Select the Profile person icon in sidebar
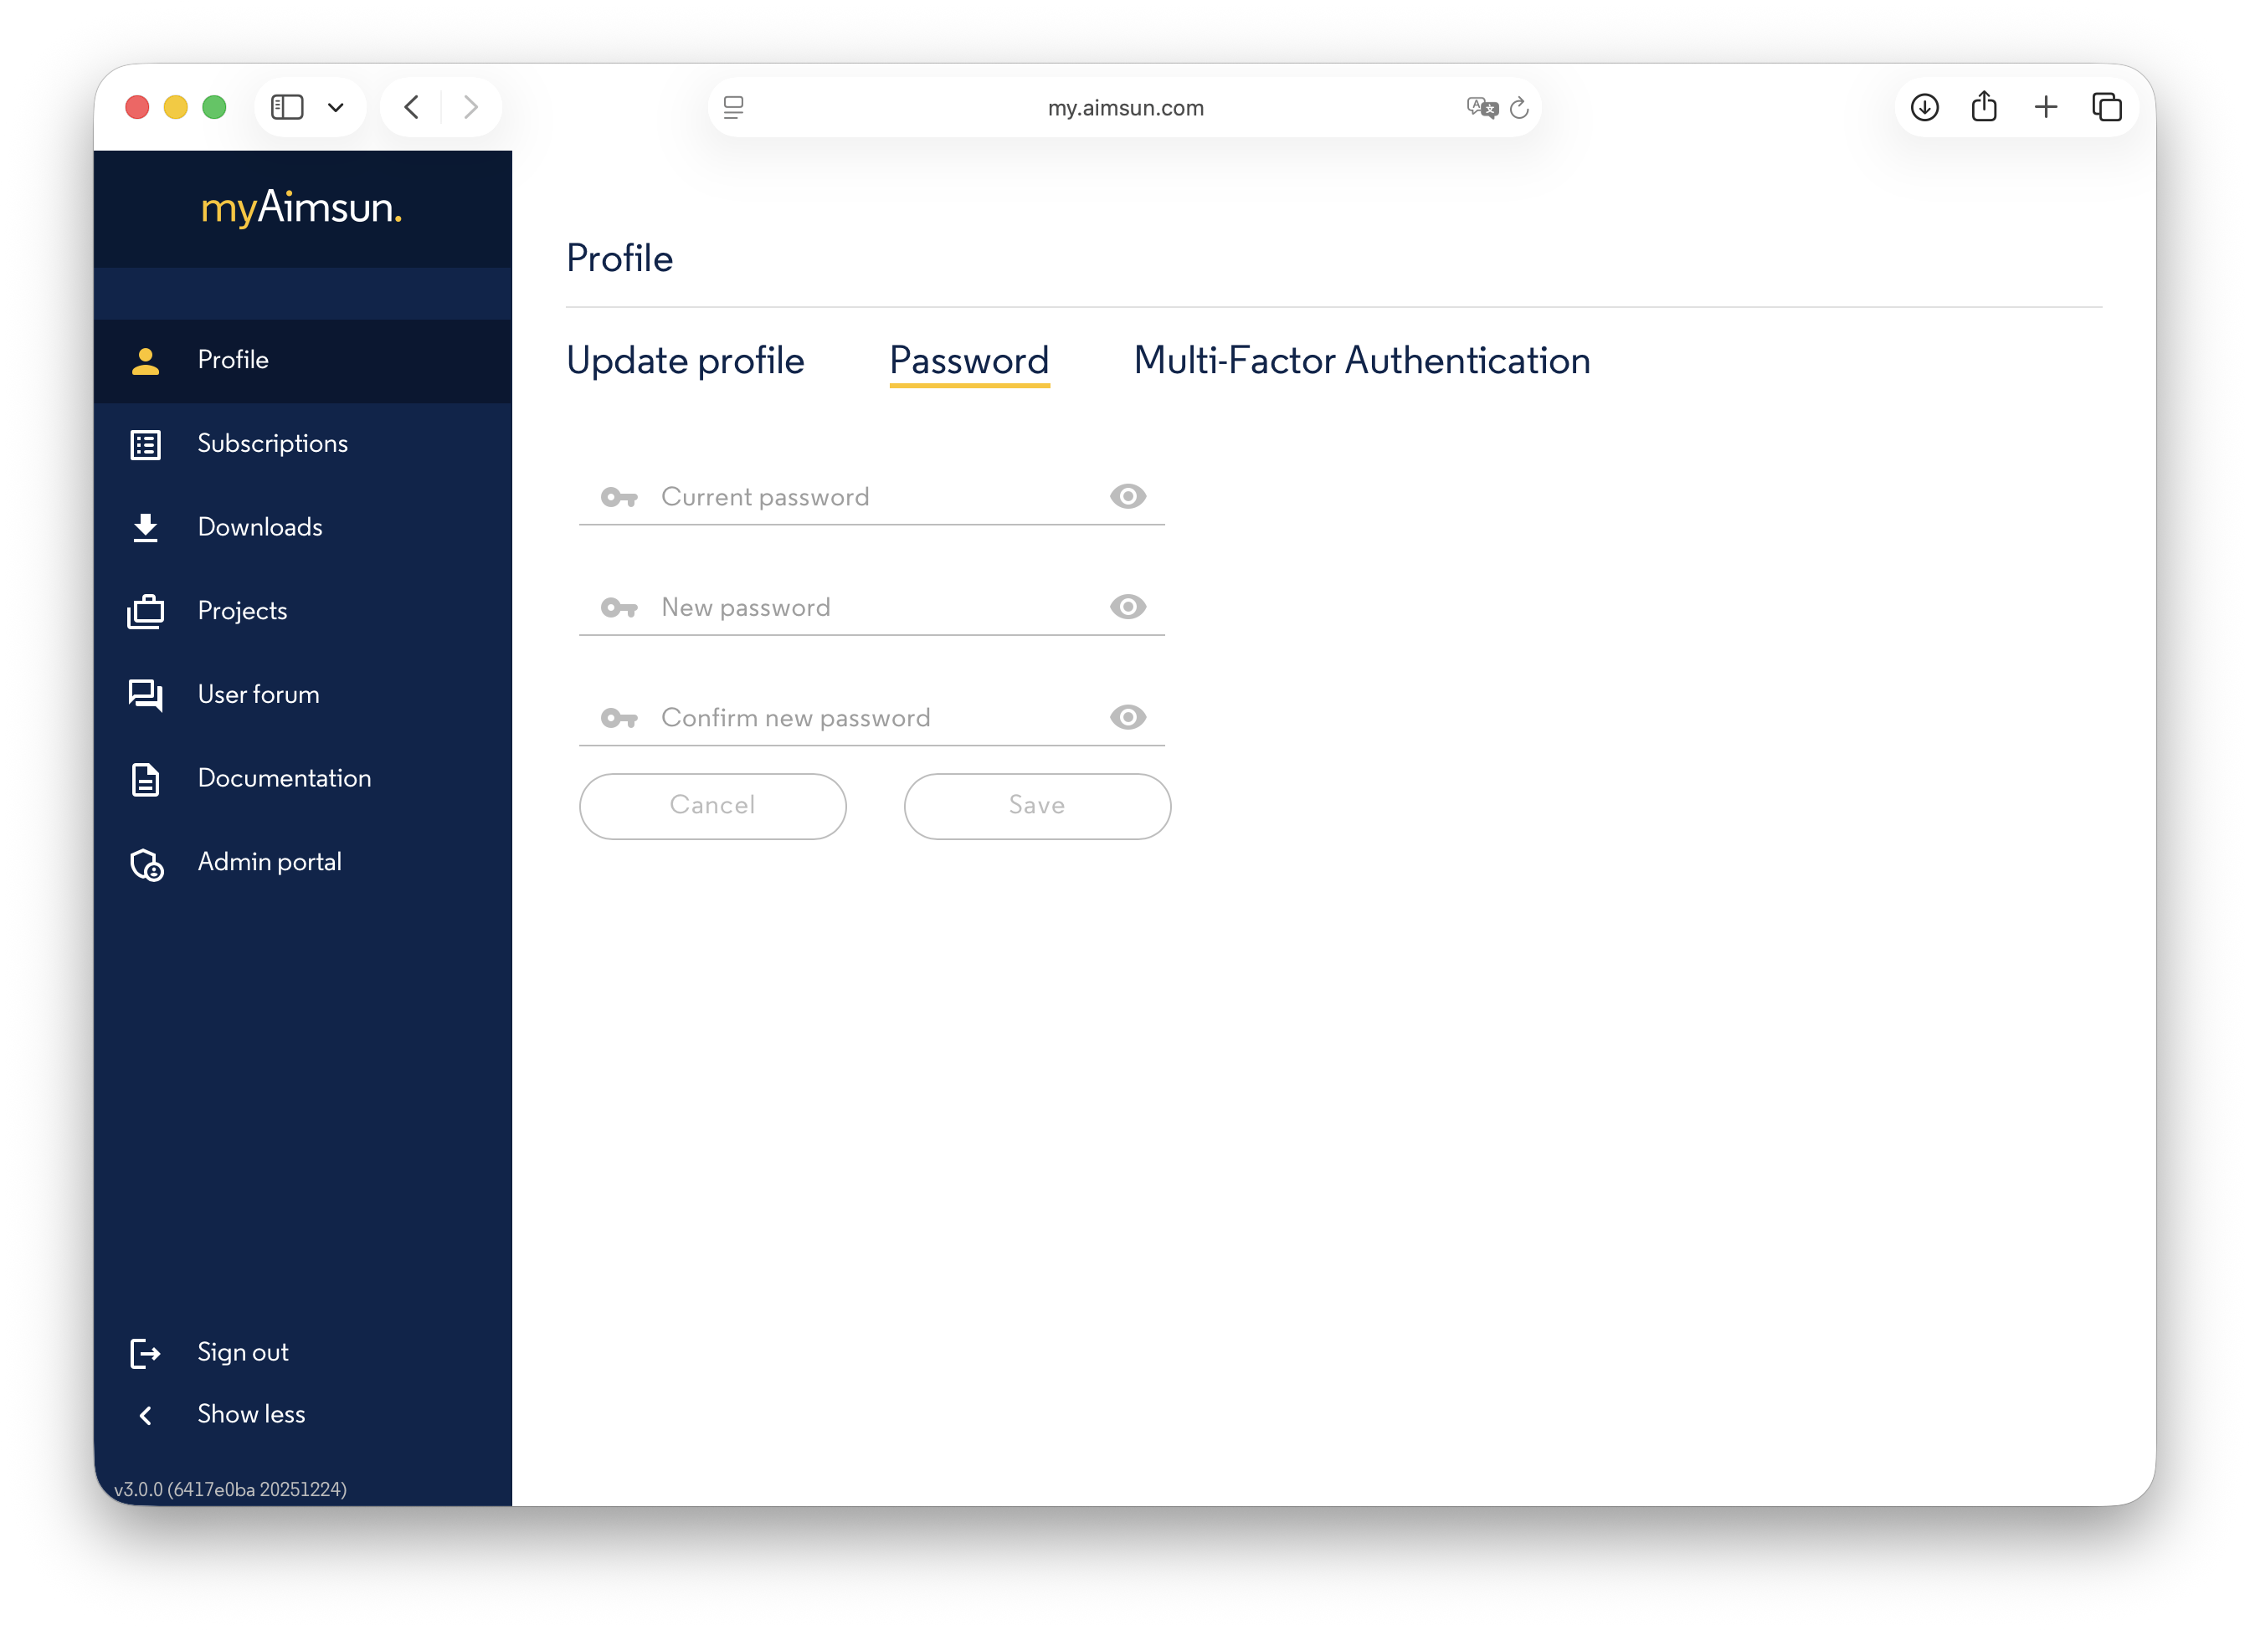This screenshot has height=1630, width=2250. pos(146,361)
